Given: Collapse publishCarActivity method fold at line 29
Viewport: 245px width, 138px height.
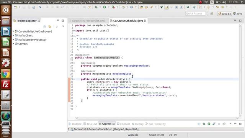Looking at the screenshot, I should (x=74, y=79).
